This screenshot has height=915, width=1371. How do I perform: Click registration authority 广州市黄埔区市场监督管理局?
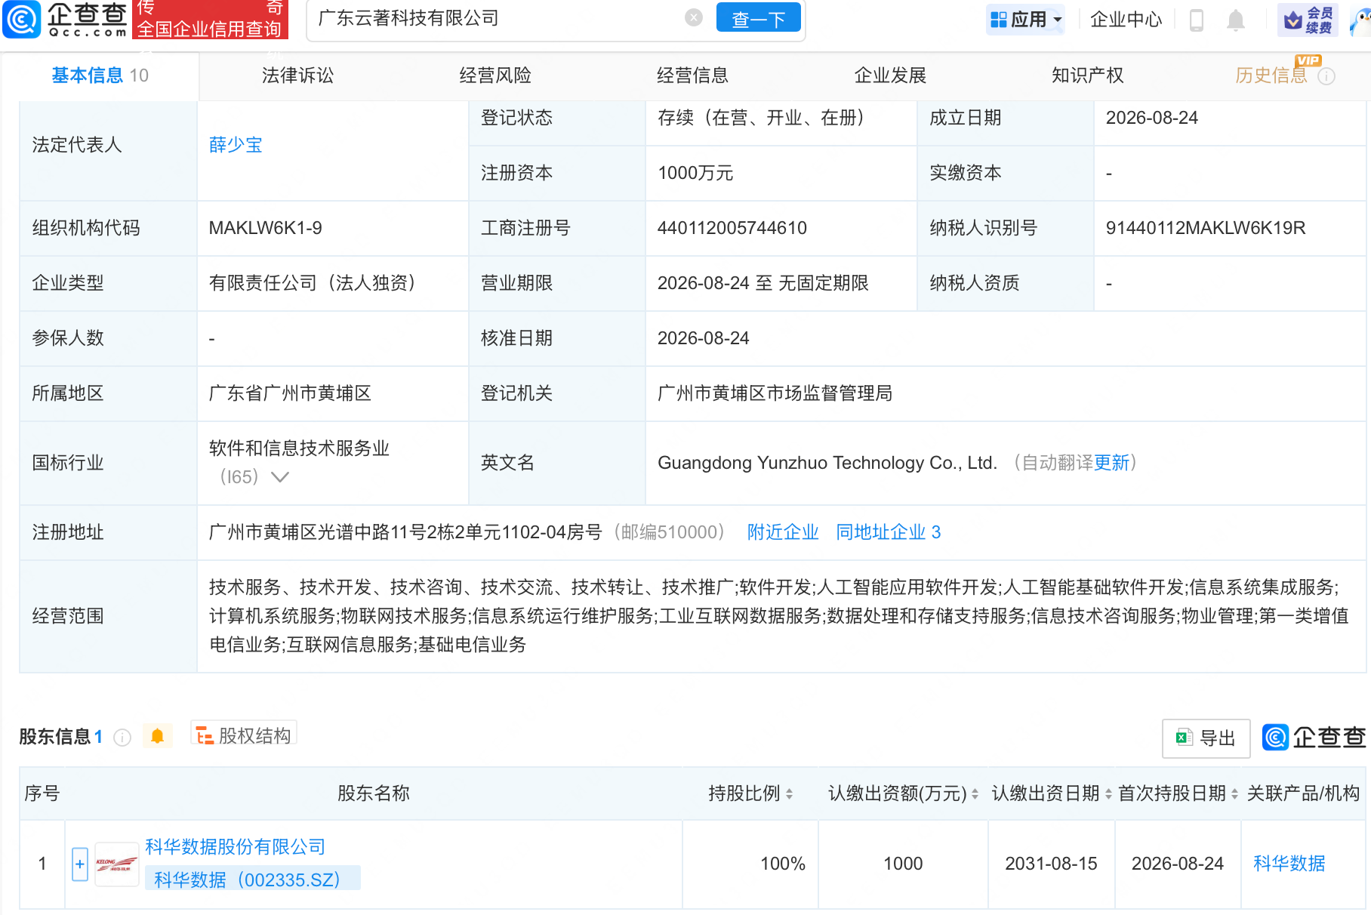(x=775, y=393)
